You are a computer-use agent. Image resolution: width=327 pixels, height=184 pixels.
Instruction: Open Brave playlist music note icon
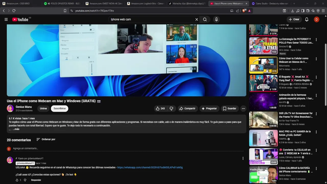(x=298, y=11)
